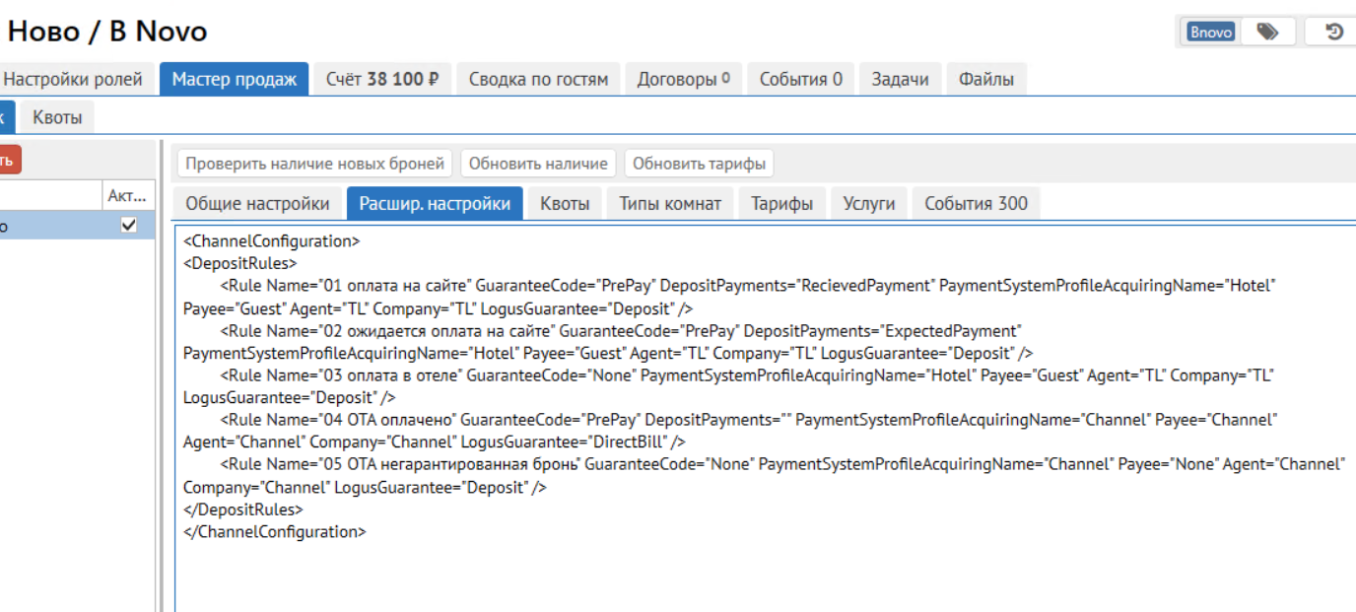This screenshot has width=1356, height=612.
Task: Switch to Настройки ролей tab
Action: coord(74,79)
